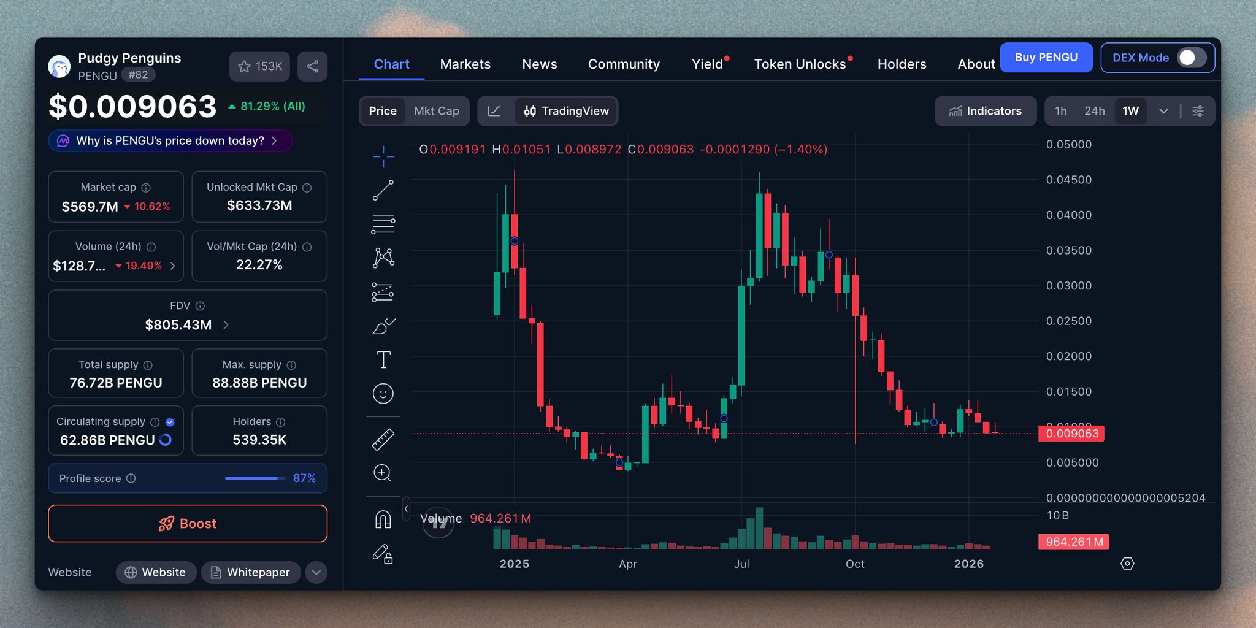Click the Market cap info icon
Image resolution: width=1256 pixels, height=628 pixels.
(x=146, y=188)
